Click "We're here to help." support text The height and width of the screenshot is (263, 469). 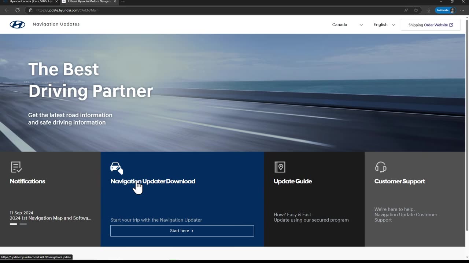coord(395,209)
